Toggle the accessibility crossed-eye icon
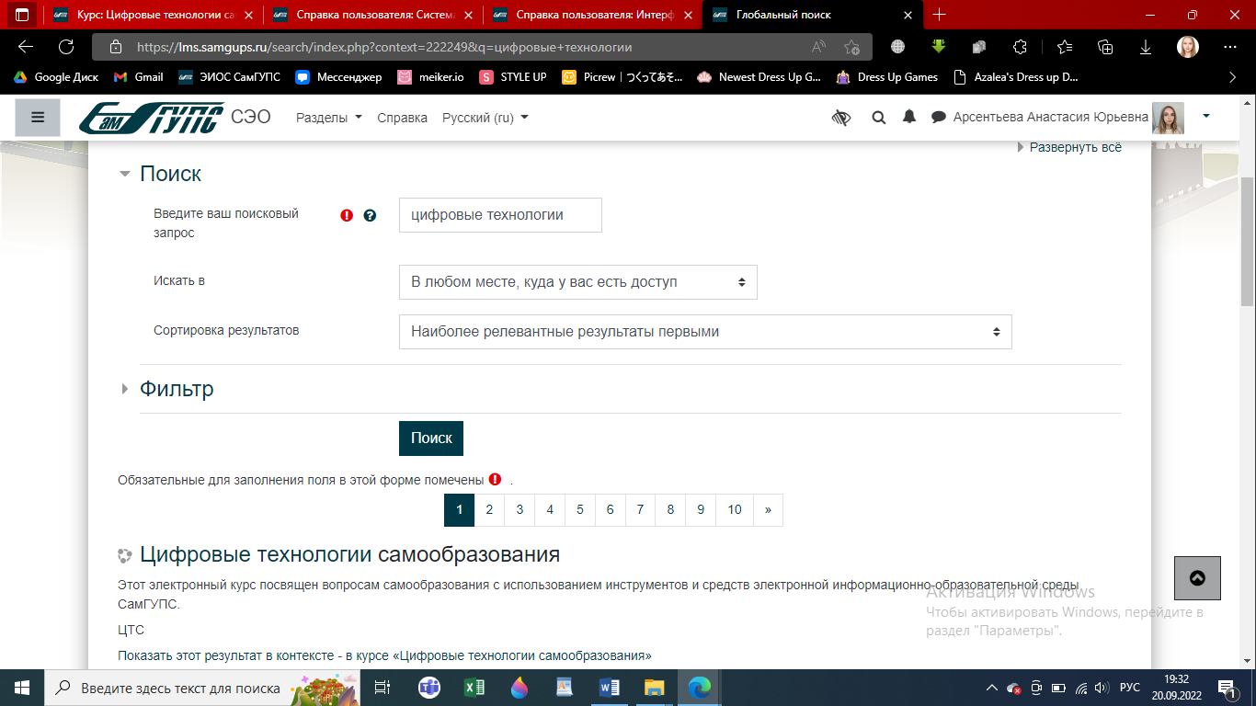Screen dimensions: 1256x706 point(840,118)
